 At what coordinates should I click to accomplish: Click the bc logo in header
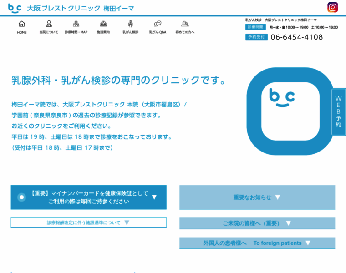[x=15, y=8]
